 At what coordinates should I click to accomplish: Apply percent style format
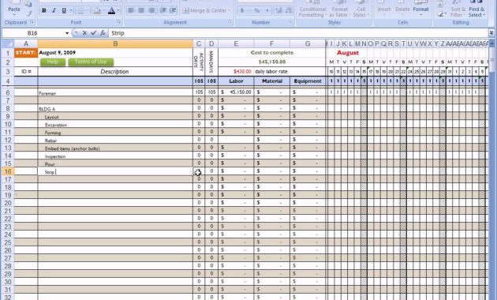pyautogui.click(x=256, y=10)
